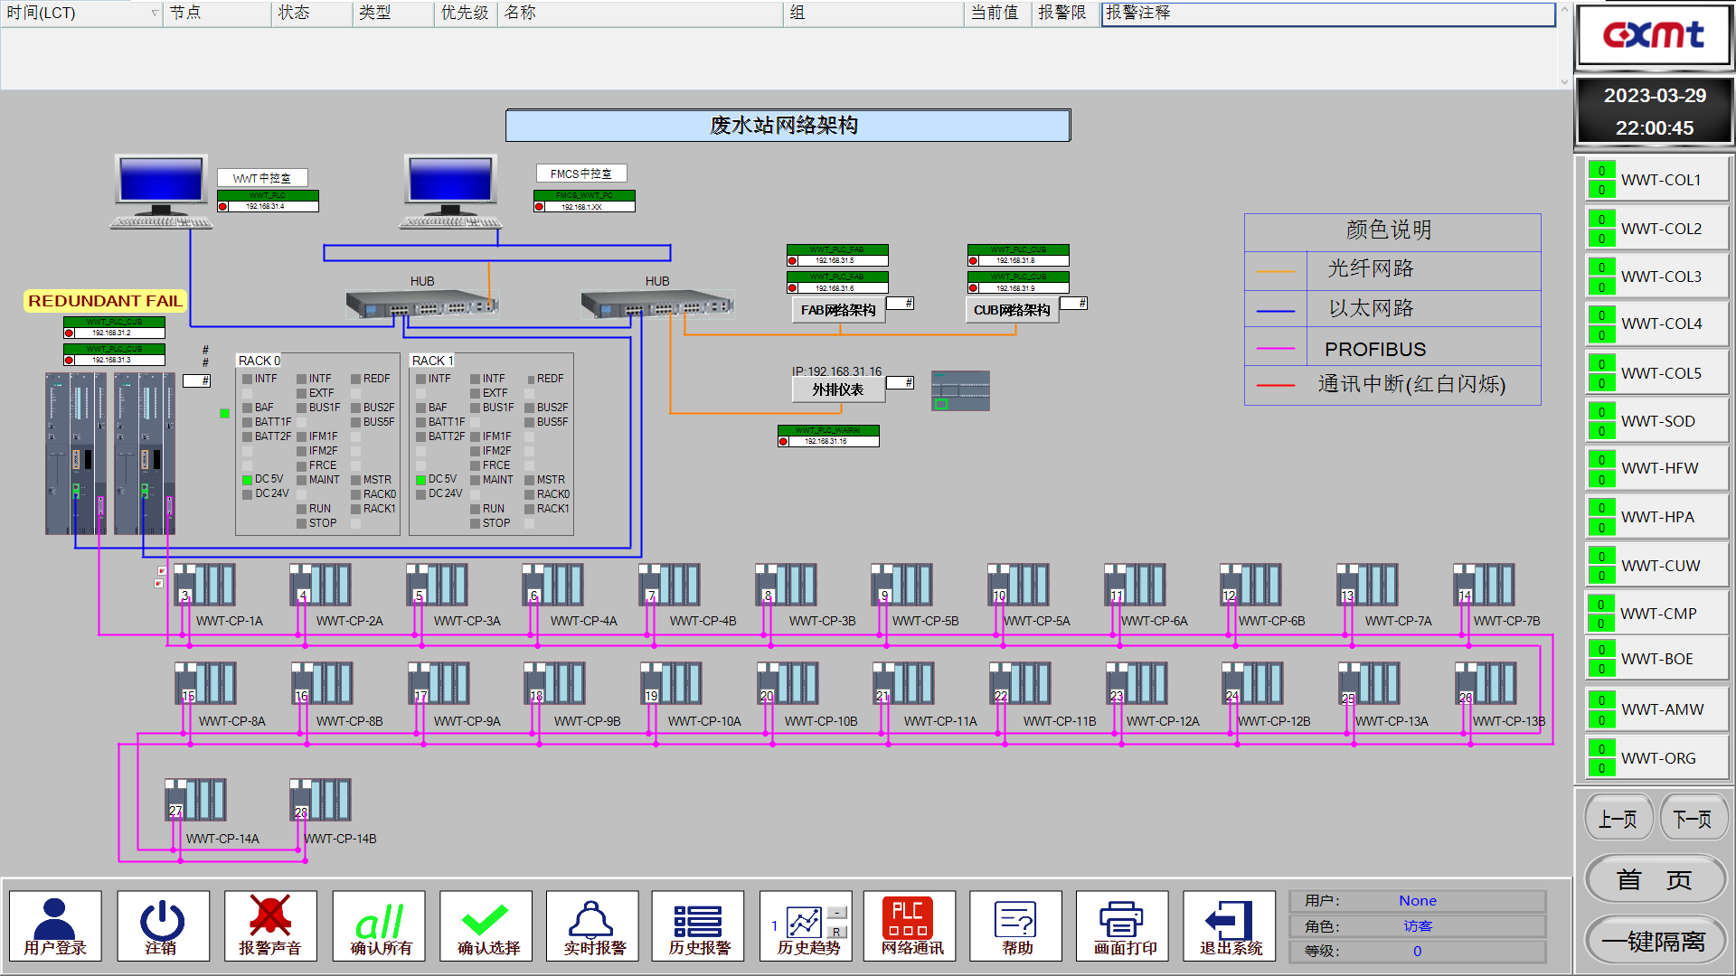The image size is (1736, 976).
Task: Open the FAB网络架构 button
Action: [x=838, y=310]
